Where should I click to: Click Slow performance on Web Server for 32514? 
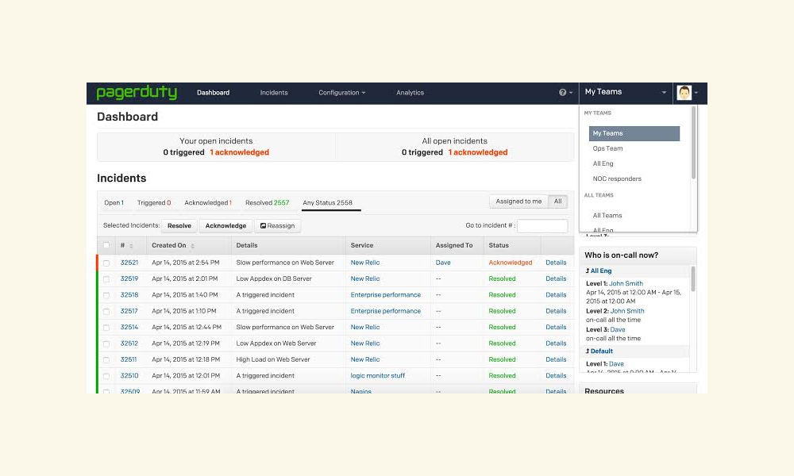(x=285, y=328)
